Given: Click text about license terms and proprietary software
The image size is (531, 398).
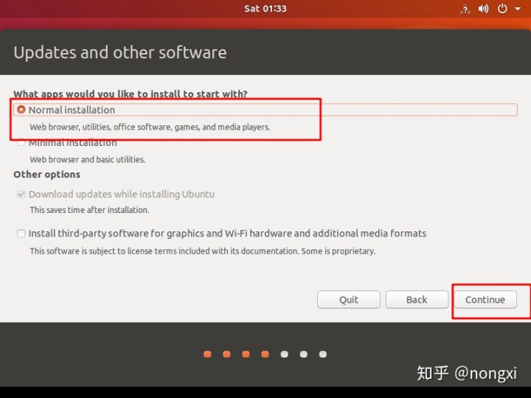Looking at the screenshot, I should click(x=203, y=251).
